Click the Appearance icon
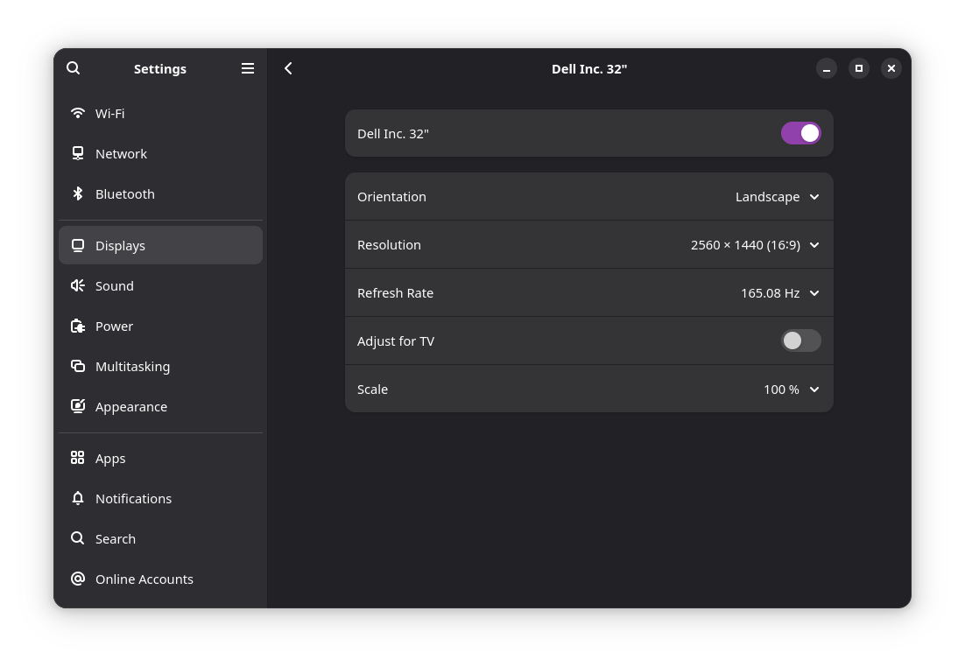 (78, 406)
